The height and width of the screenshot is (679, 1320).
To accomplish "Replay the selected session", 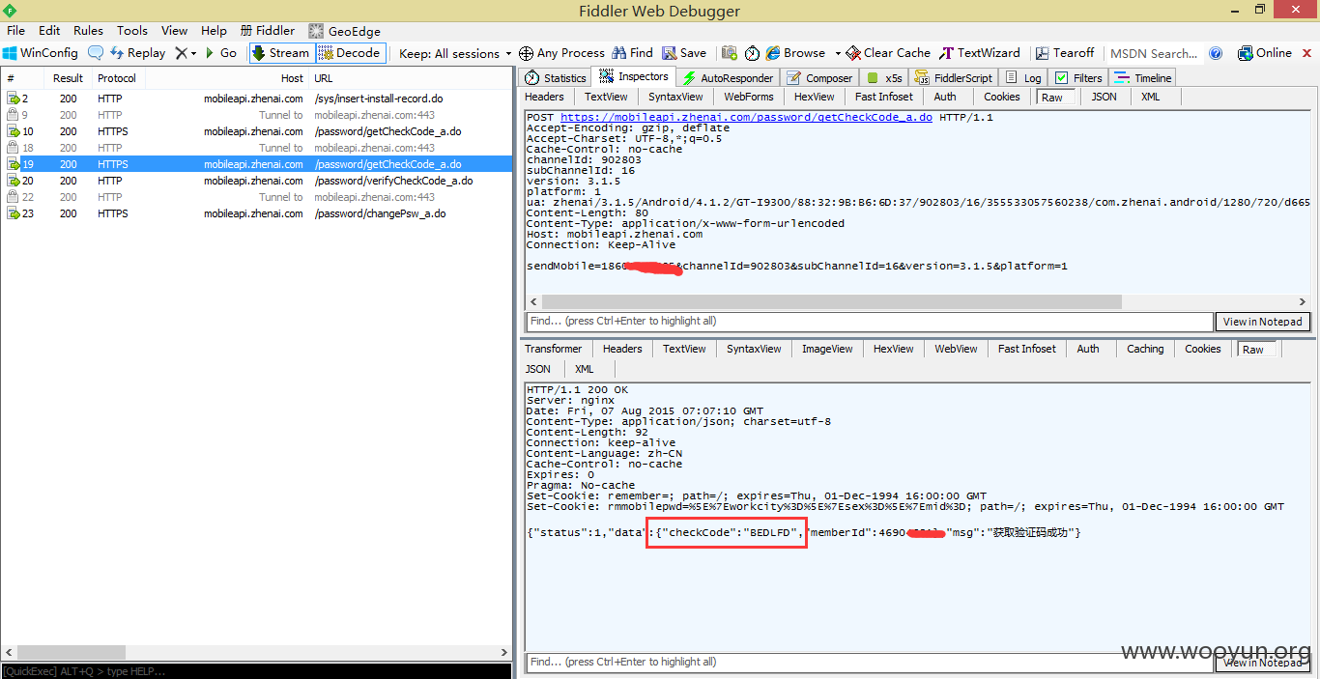I will pyautogui.click(x=138, y=53).
